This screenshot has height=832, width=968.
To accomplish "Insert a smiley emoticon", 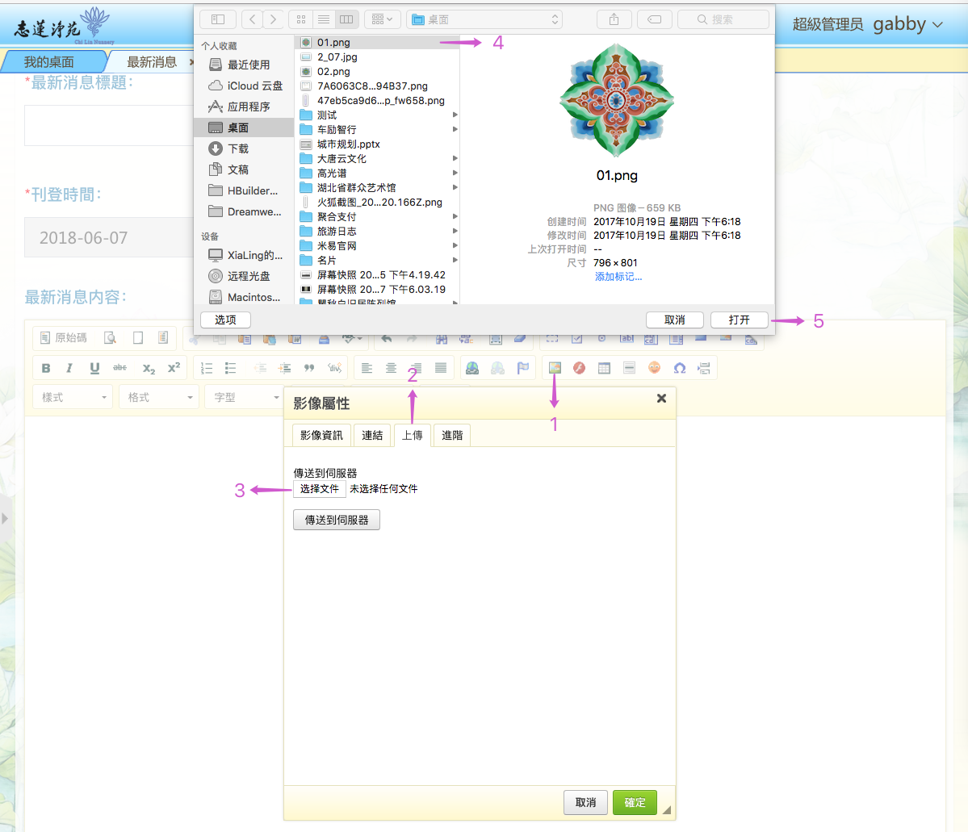I will (x=655, y=368).
